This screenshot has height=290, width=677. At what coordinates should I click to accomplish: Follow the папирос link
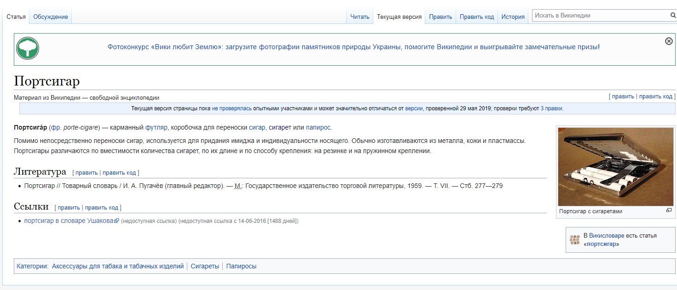[318, 127]
